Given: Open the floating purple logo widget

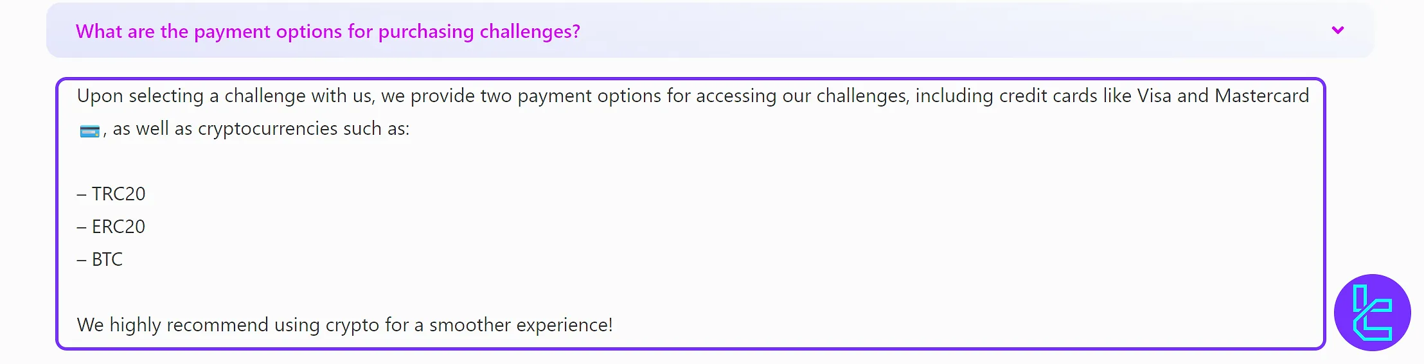Looking at the screenshot, I should tap(1372, 313).
